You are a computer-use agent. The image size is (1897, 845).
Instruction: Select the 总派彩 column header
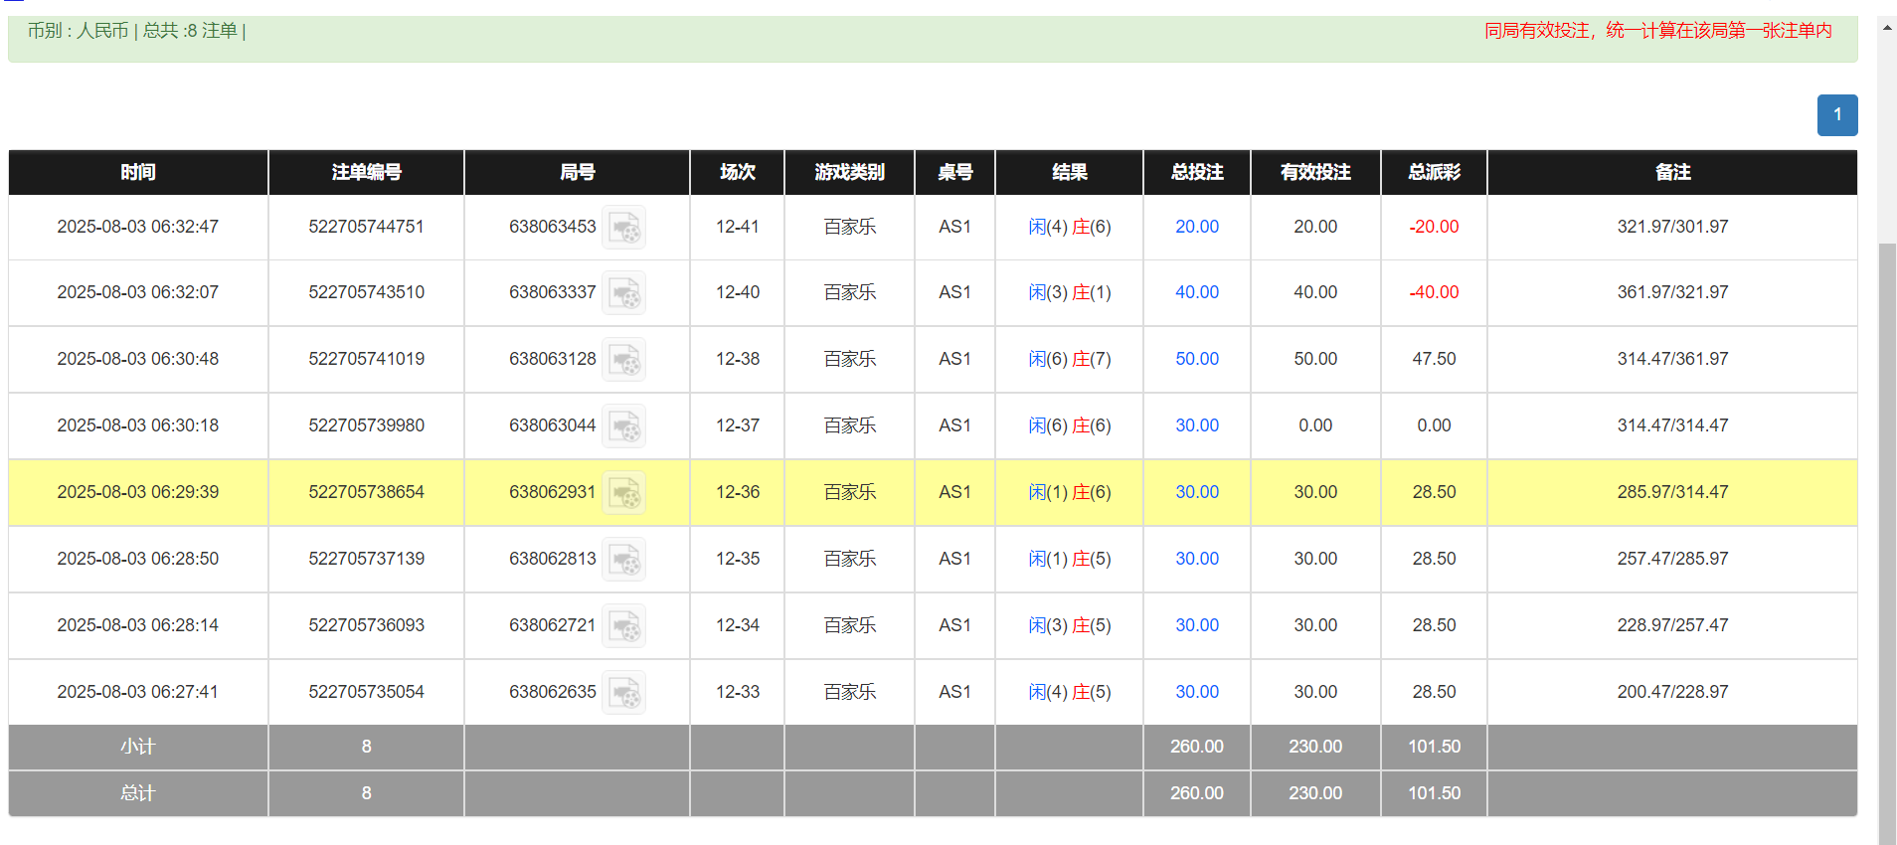click(1433, 172)
